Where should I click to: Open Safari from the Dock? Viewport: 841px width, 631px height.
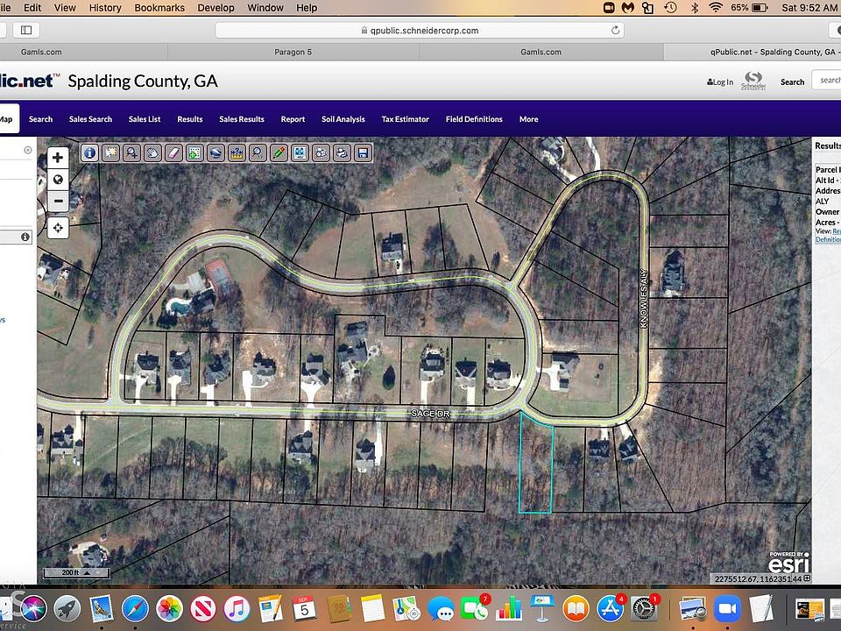(135, 609)
